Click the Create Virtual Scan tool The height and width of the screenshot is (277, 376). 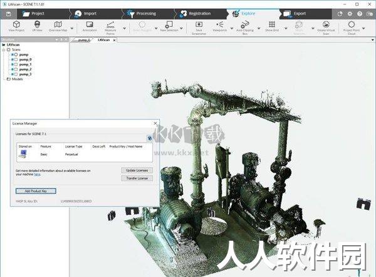[x=326, y=28]
